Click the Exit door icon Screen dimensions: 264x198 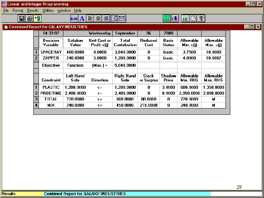click(x=37, y=18)
